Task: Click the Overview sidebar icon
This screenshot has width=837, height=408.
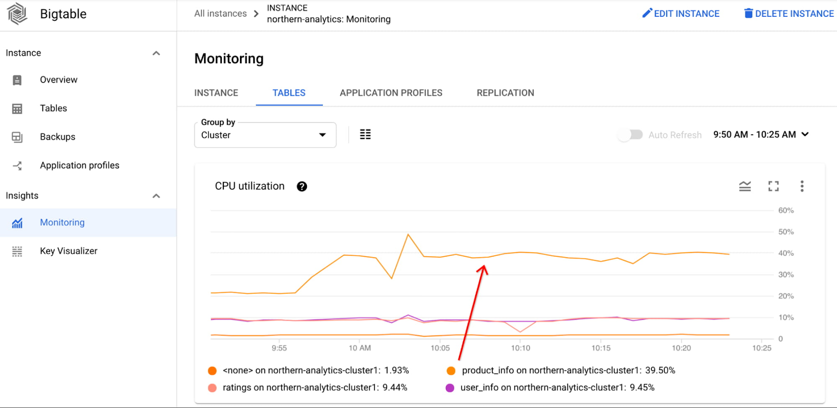Action: click(x=17, y=80)
